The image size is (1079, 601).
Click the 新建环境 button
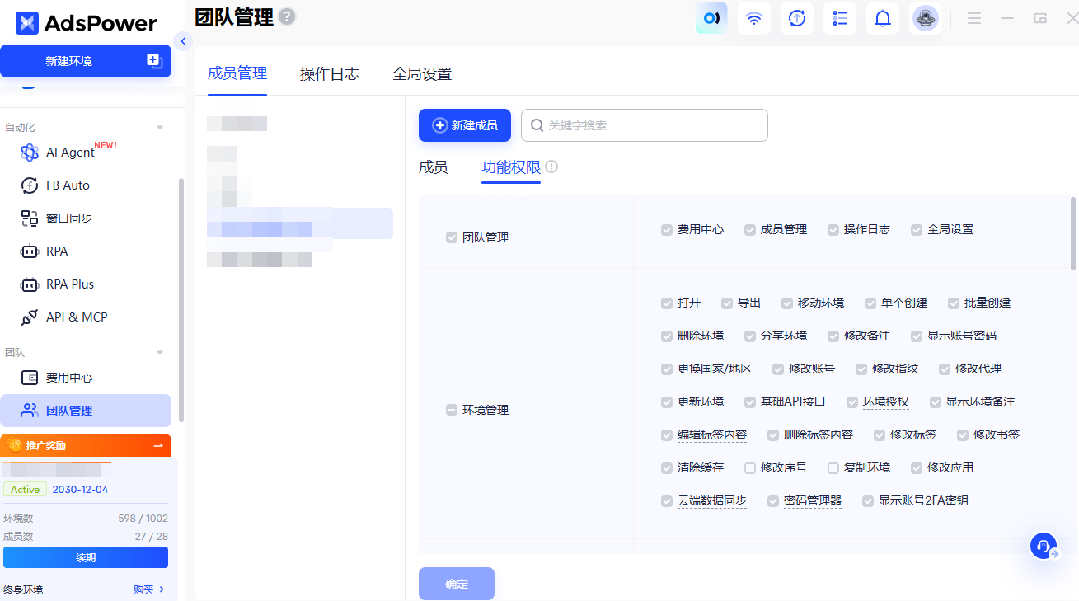point(69,61)
